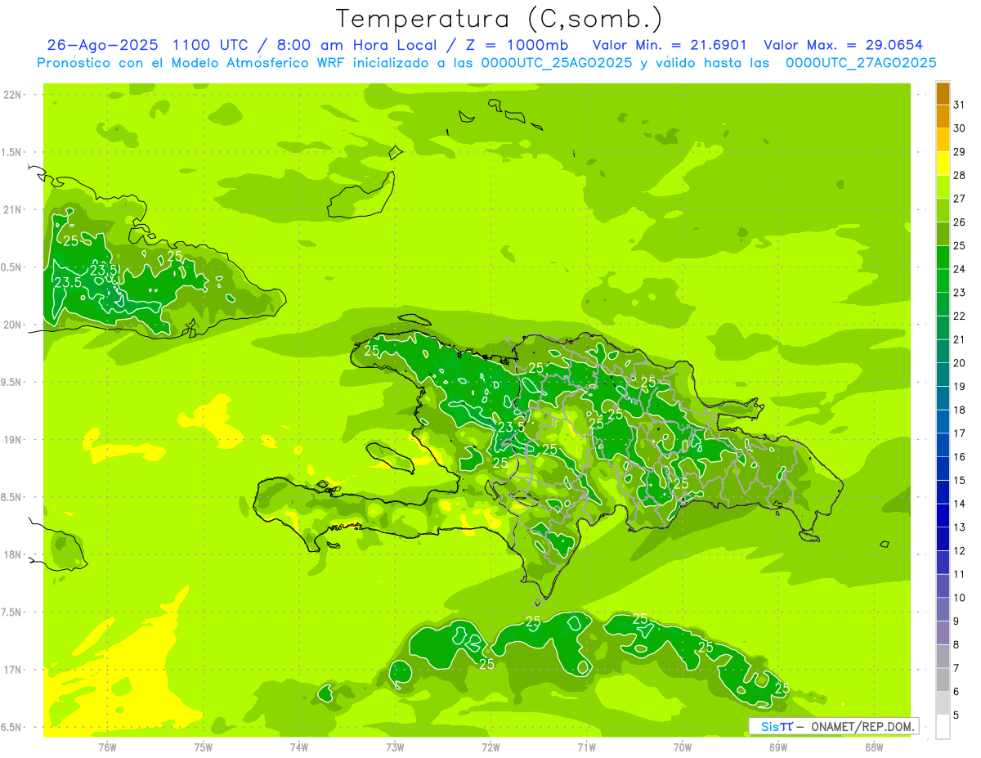
Task: Select the gray swatch between 6 and 7
Action: click(943, 680)
